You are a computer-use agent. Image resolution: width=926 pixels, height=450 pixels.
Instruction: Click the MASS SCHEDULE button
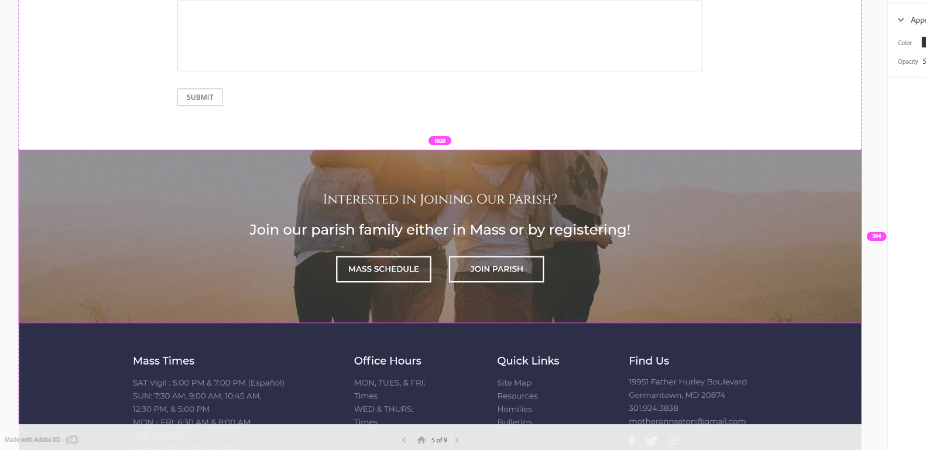pos(383,269)
